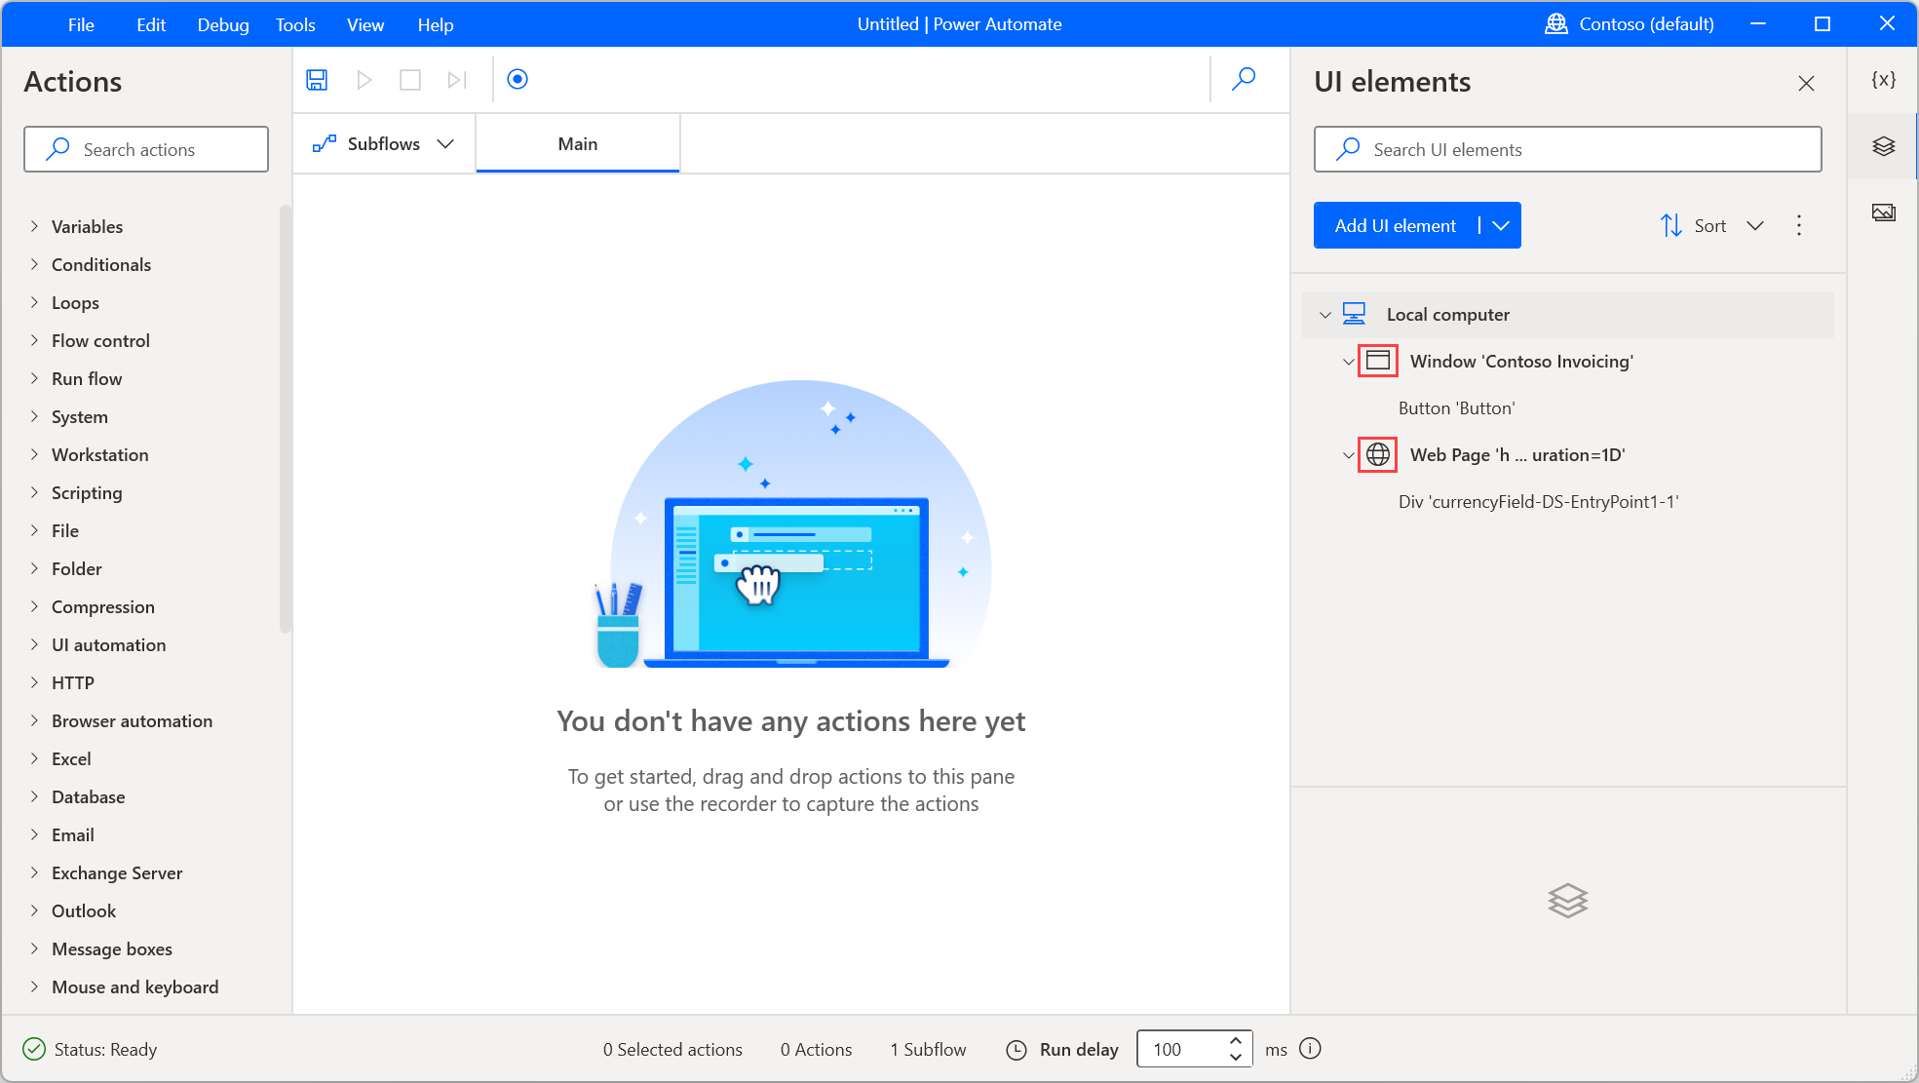Viewport: 1919px width, 1083px height.
Task: Expand the Sort dropdown in UI elements
Action: [1754, 224]
